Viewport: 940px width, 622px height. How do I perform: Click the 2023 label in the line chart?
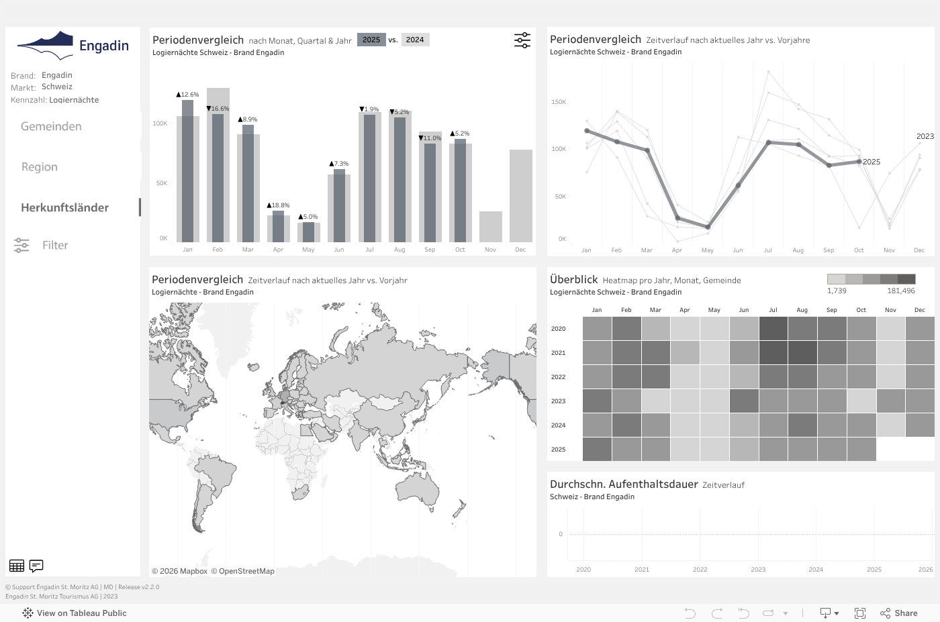click(x=925, y=136)
